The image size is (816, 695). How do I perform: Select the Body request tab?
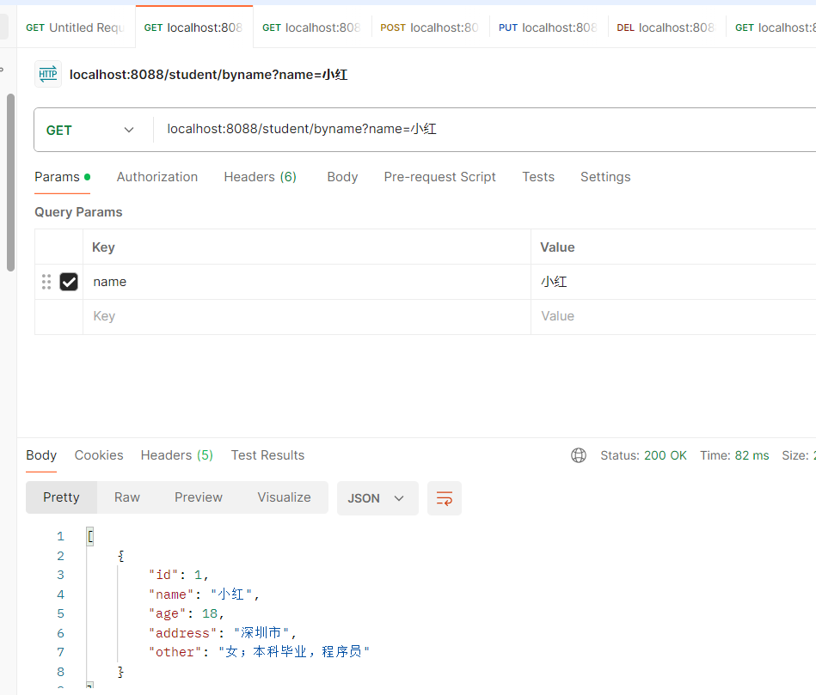(x=342, y=177)
